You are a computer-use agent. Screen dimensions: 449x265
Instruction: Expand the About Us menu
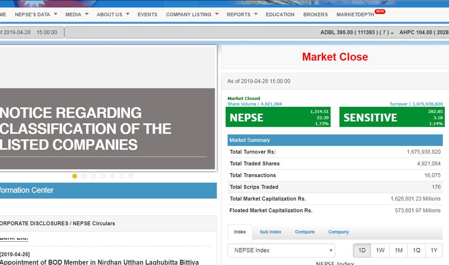[112, 15]
